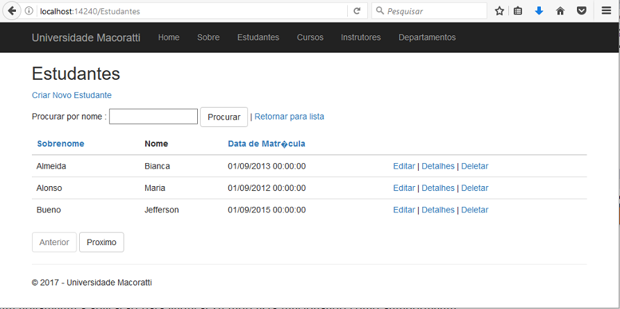Open Detalhes for Bueno row
The width and height of the screenshot is (620, 309).
coord(438,210)
